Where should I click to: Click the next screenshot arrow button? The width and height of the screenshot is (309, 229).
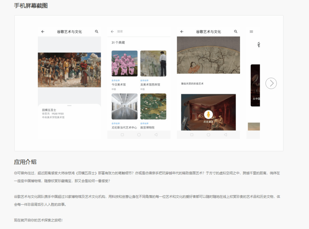pyautogui.click(x=271, y=83)
